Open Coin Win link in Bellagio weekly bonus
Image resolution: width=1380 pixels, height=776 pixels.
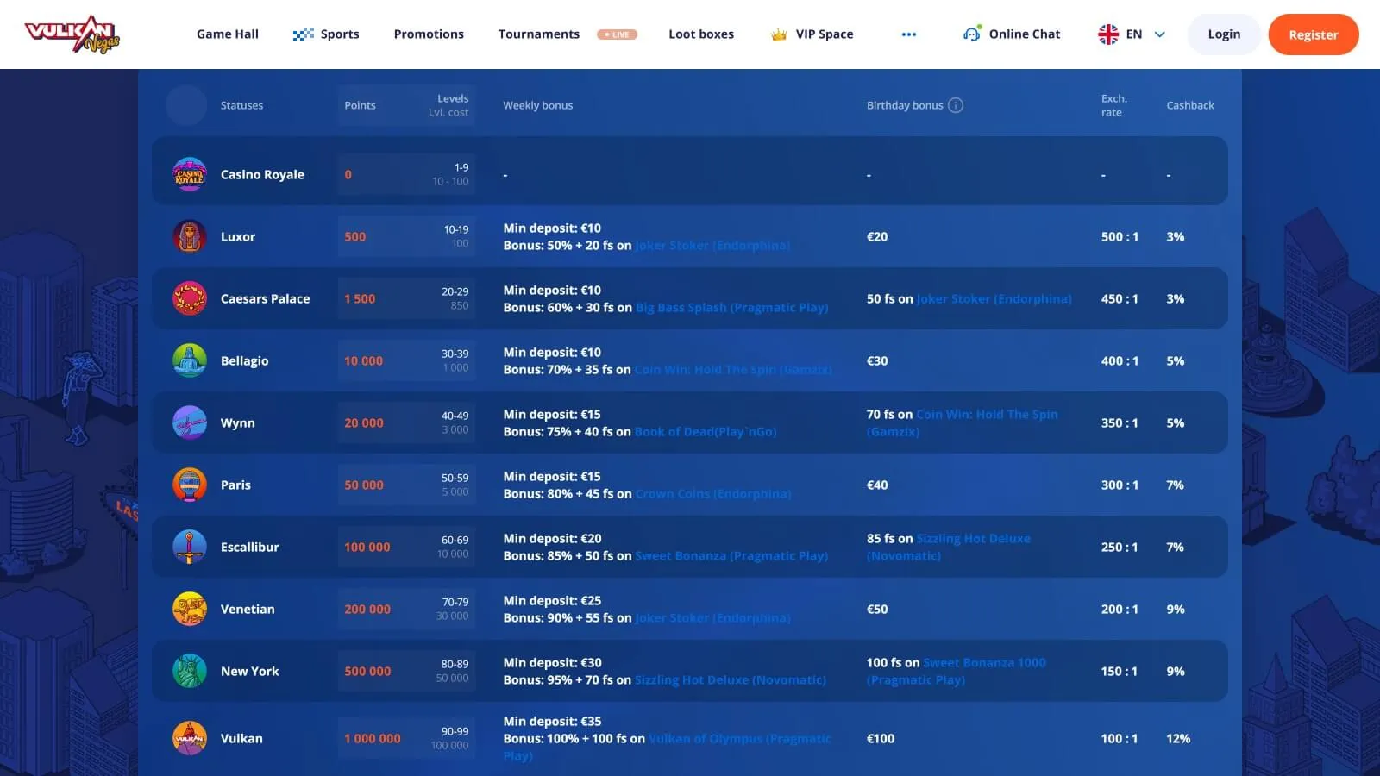[x=733, y=370]
